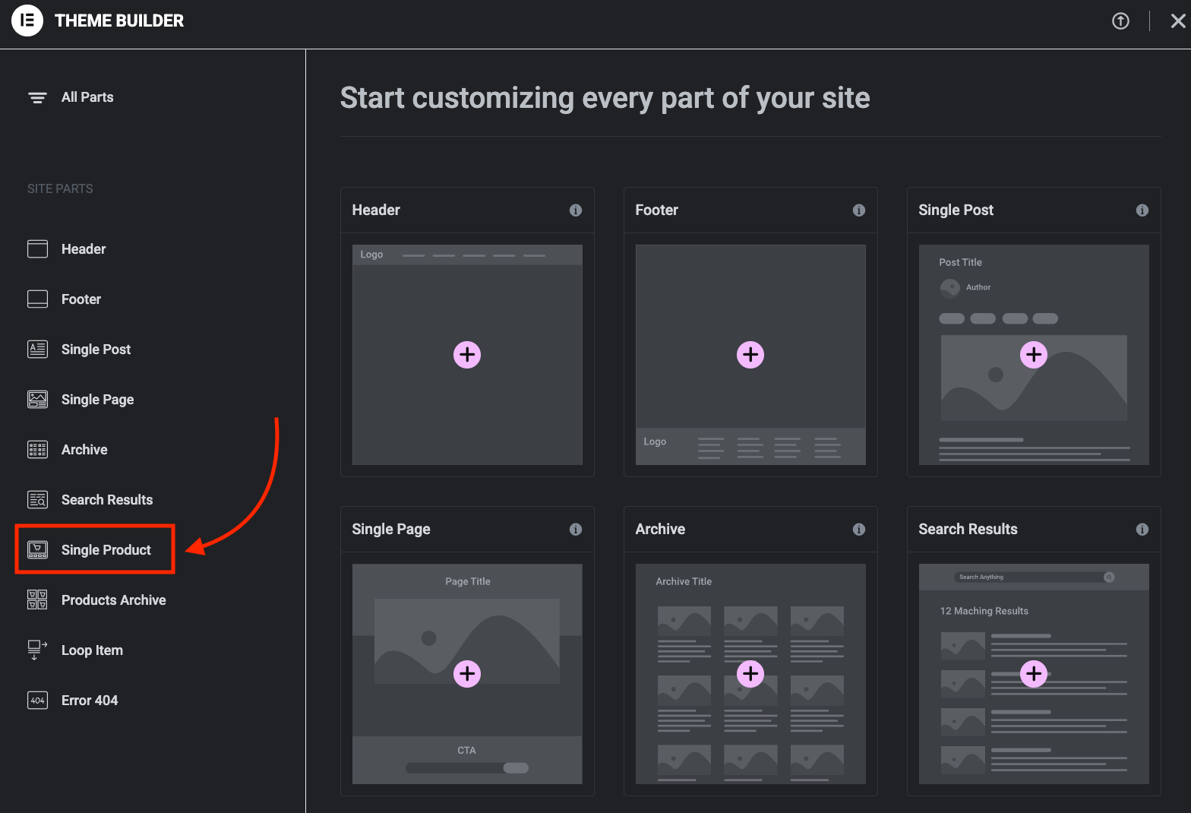
Task: Click the Archive card title
Action: click(660, 530)
